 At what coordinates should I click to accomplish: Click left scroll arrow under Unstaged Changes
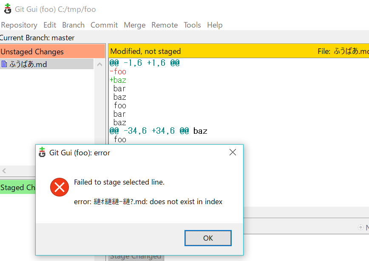click(x=4, y=171)
